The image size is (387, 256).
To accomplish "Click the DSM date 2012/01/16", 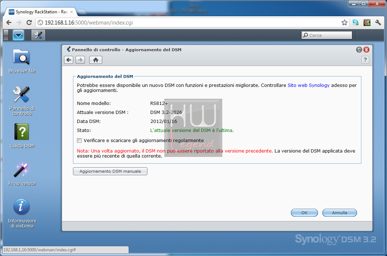I will point(164,121).
